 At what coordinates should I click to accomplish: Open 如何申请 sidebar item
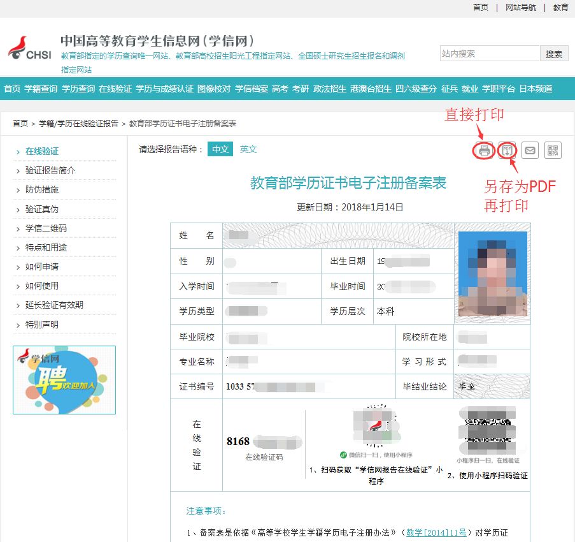click(x=42, y=267)
